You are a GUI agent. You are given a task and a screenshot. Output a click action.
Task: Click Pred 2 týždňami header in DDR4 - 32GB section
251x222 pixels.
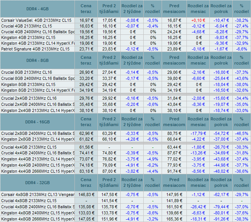click(x=109, y=183)
